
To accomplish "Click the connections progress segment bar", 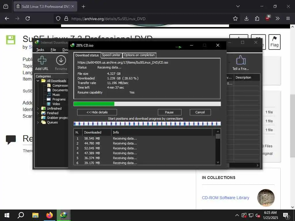I will [x=147, y=124].
